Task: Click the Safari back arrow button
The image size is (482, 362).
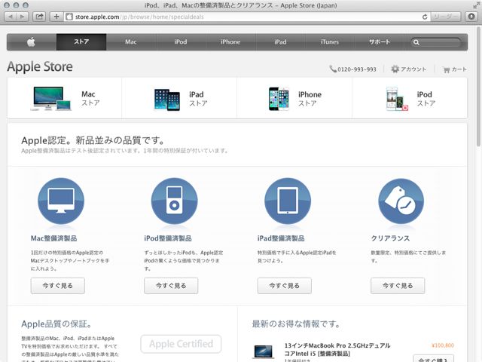Action: tap(11, 17)
